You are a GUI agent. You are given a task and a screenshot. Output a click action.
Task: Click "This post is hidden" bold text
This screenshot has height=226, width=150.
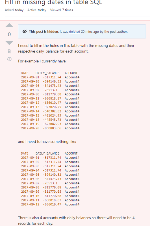[x=44, y=32]
